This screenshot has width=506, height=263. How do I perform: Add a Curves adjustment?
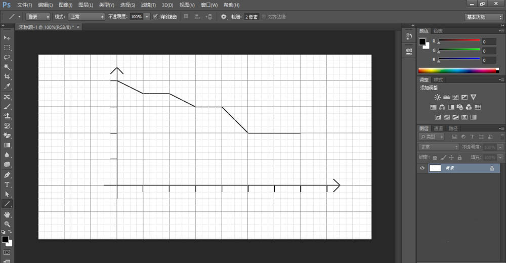tap(455, 97)
